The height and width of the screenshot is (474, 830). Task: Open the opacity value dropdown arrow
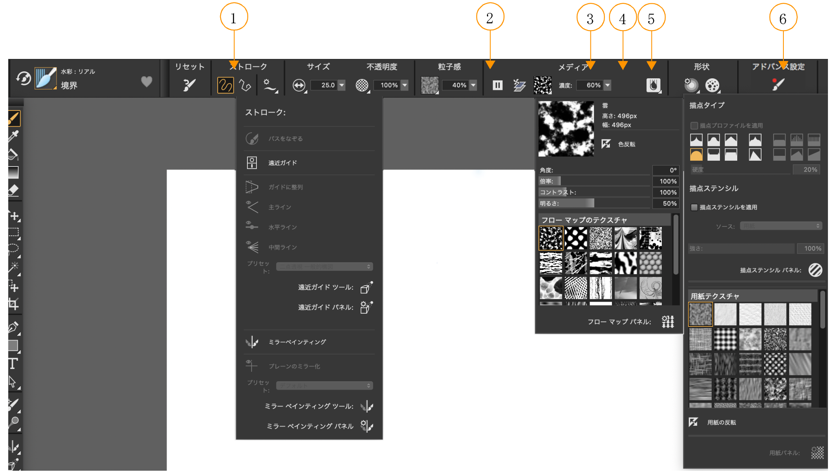405,85
